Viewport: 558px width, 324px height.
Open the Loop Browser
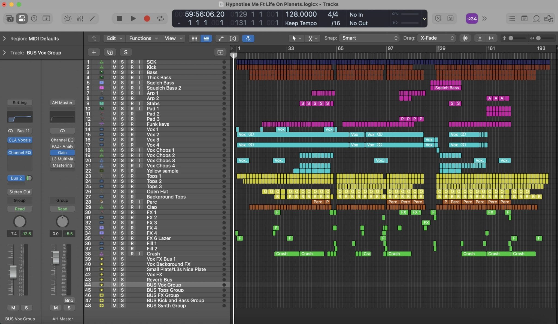tap(536, 18)
